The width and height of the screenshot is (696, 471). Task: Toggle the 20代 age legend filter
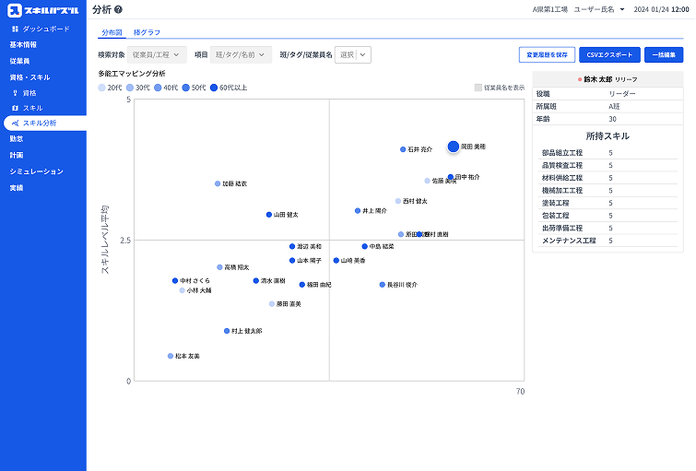point(101,88)
